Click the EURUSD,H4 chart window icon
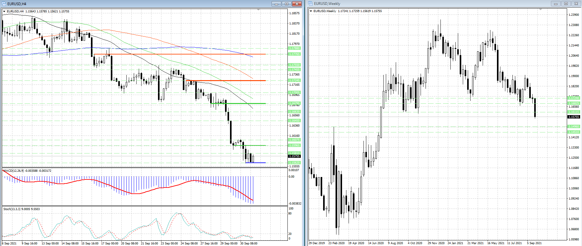 (x=4, y=4)
